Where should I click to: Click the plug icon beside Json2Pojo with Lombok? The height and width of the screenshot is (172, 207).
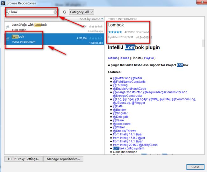pos(8,27)
